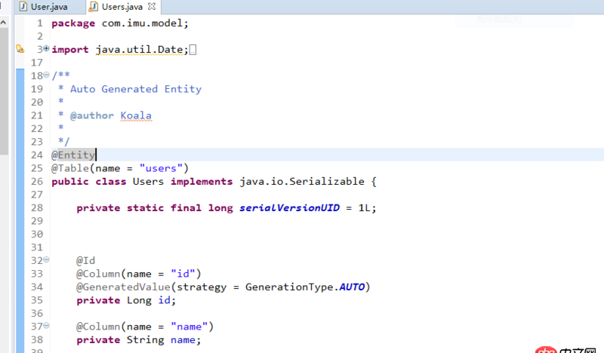Screen dimensions: 604x353
Task: Click the implements keyword on line 26
Action: 202,181
